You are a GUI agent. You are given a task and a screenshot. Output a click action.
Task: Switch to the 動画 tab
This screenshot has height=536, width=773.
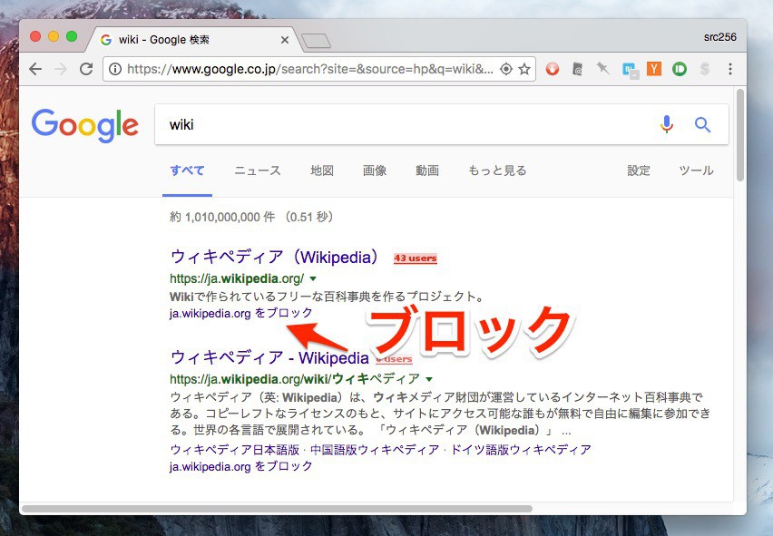pyautogui.click(x=427, y=171)
